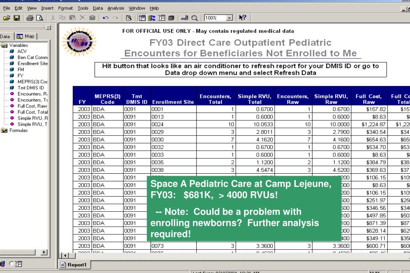Click the refresh instruction text box
This screenshot has height=273, width=410.
coord(240,69)
